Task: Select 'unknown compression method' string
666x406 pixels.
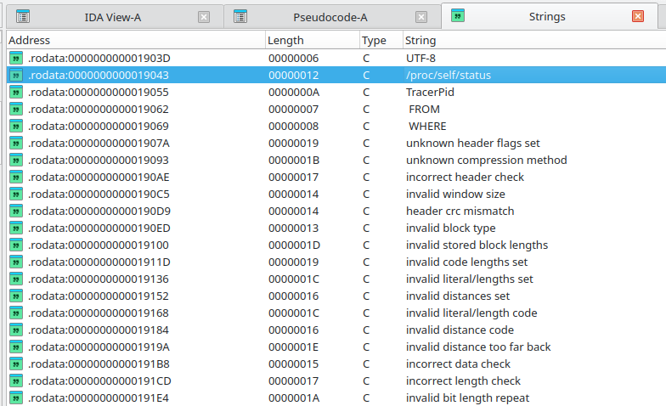Action: click(486, 160)
